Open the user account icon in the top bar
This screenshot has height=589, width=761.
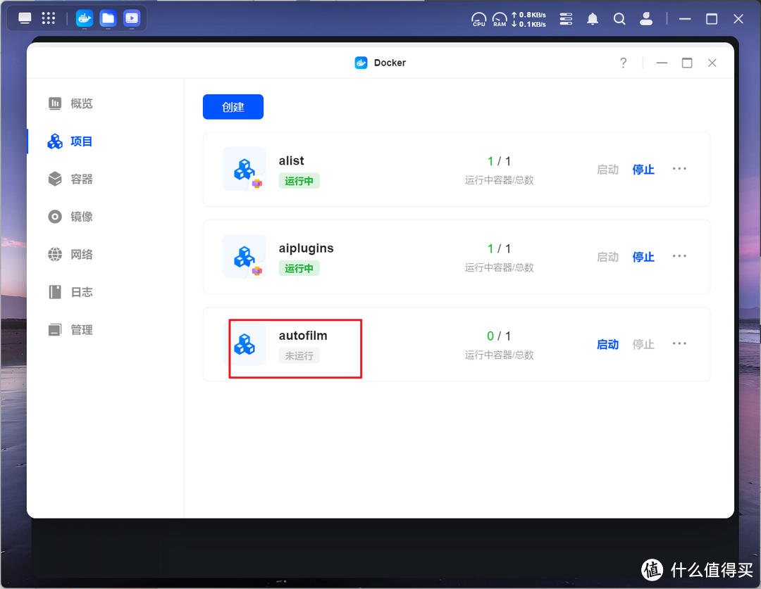pos(646,18)
